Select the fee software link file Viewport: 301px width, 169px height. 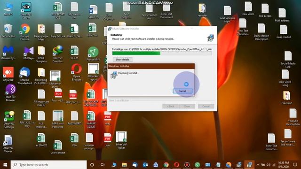tap(288, 138)
